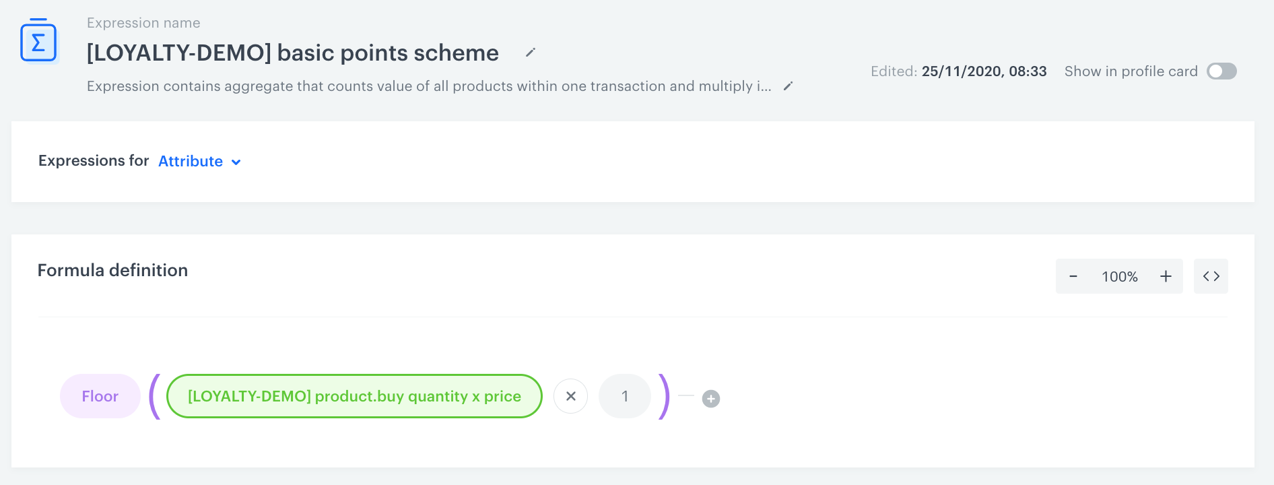
Task: Open the formula code view
Action: 1211,276
